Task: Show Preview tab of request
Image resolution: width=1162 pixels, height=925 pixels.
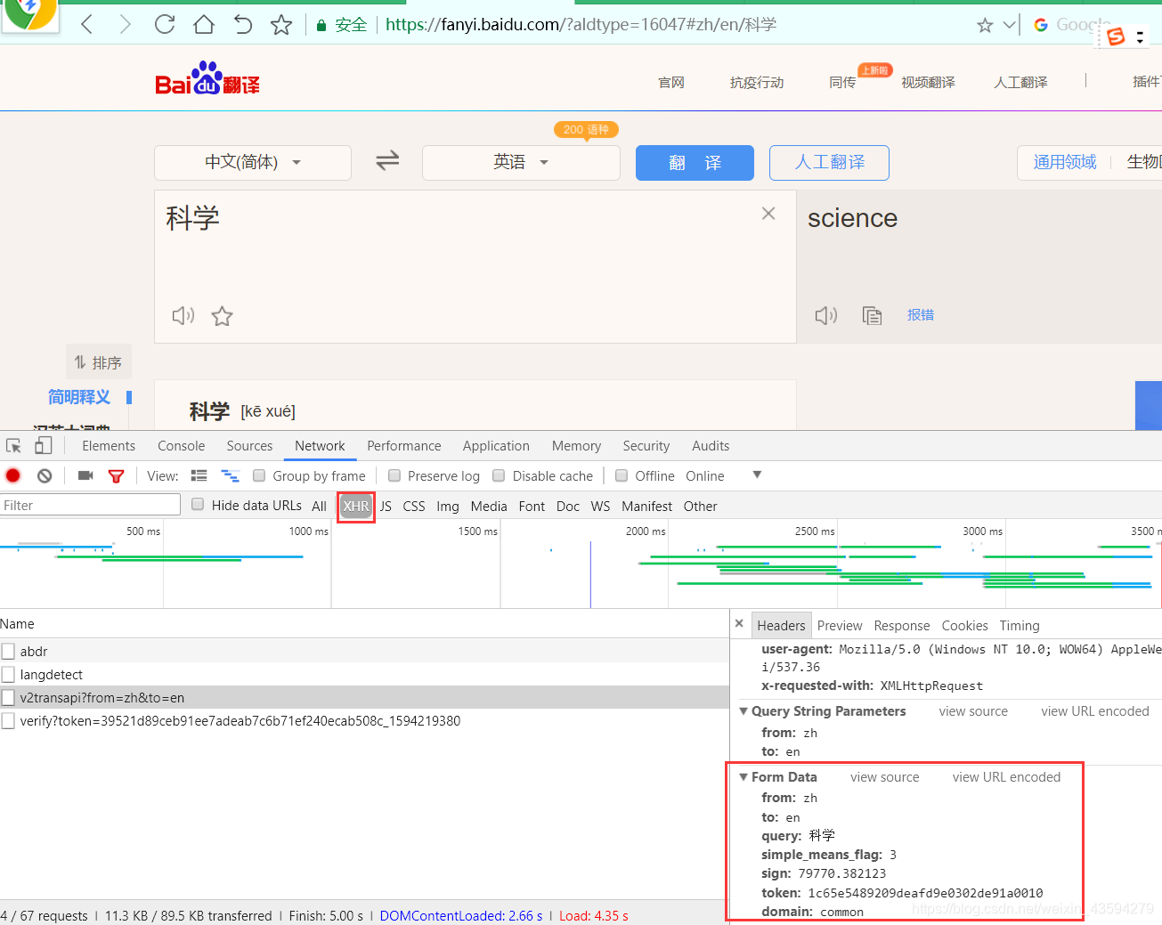Action: coord(840,626)
